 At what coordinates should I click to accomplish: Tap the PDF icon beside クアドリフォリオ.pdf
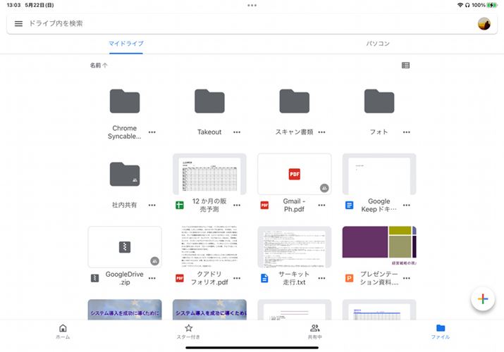[180, 278]
